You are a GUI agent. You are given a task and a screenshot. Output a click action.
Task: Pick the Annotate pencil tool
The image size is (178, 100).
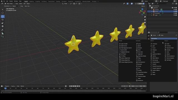click(x=3, y=30)
